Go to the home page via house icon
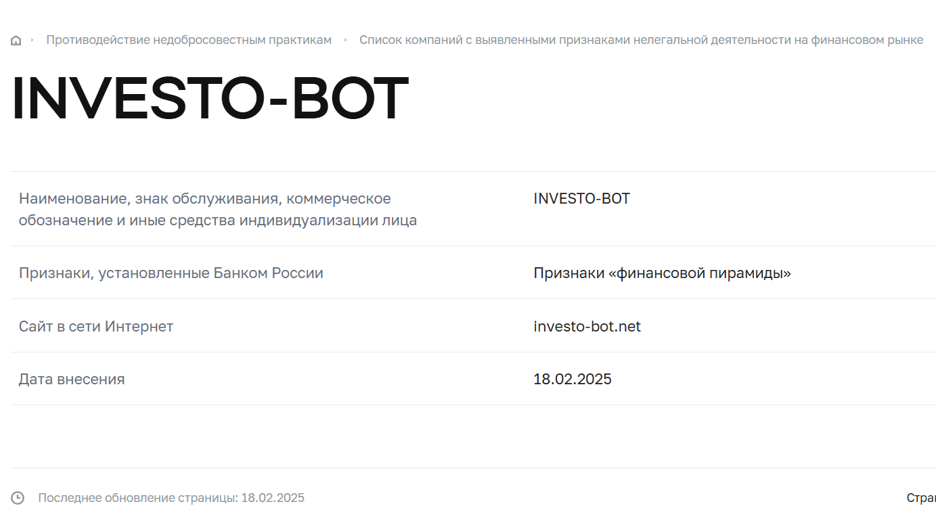Screen dimensions: 936x525 point(16,41)
